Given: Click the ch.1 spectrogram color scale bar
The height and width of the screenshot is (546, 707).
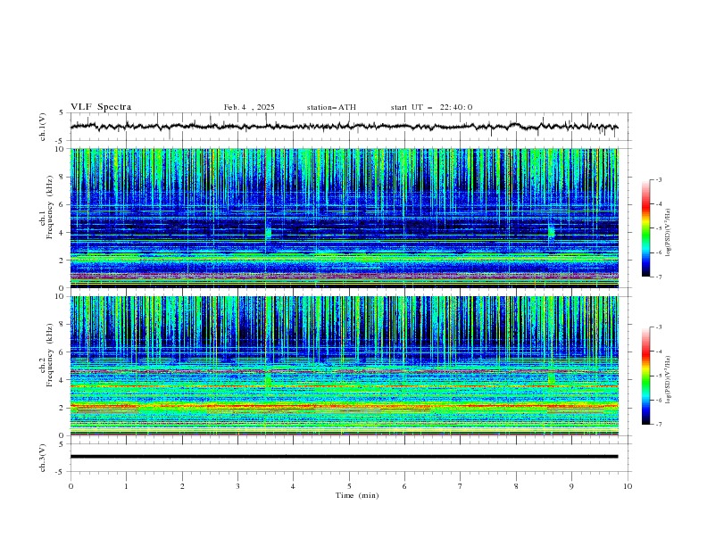Looking at the screenshot, I should click(646, 228).
